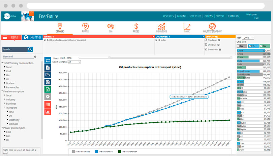This screenshot has height=156, width=273.
Task: Open the Select scenario dropdown
Action: (74, 62)
